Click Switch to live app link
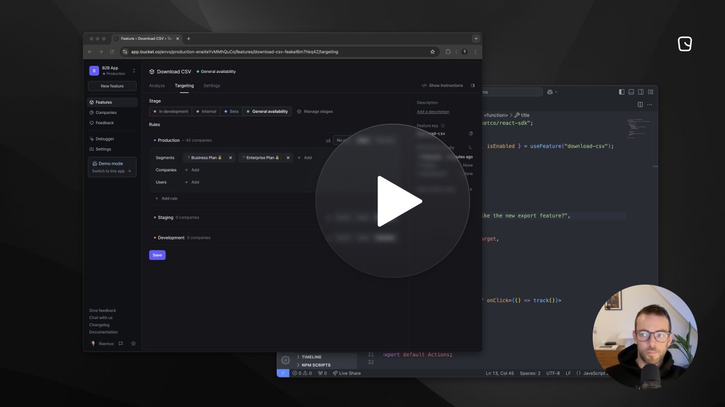 111,171
